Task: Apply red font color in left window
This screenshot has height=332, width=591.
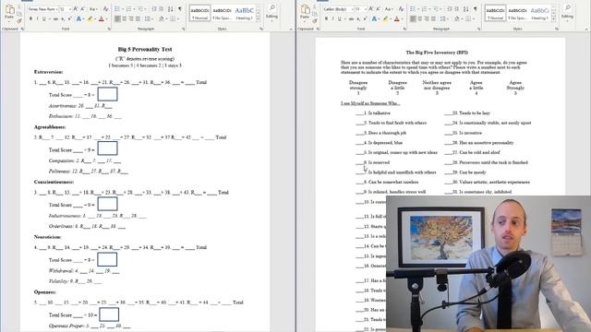Action: click(x=102, y=18)
